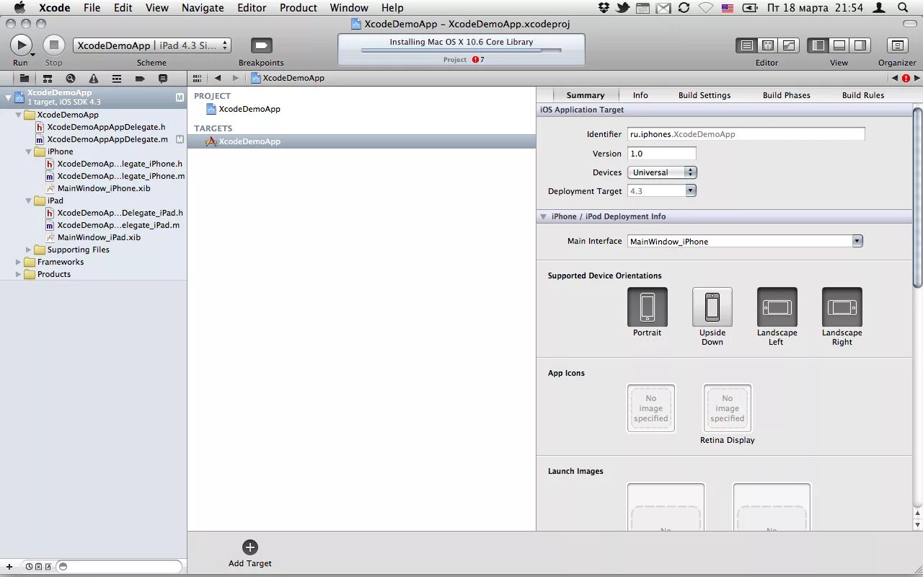Switch to the Build Settings tab

(705, 95)
